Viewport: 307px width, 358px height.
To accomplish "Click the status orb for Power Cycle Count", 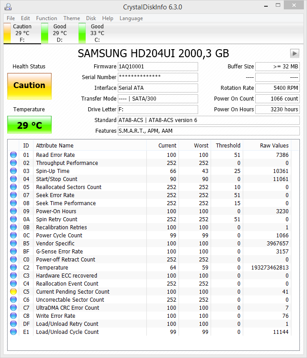I will click(x=13, y=235).
